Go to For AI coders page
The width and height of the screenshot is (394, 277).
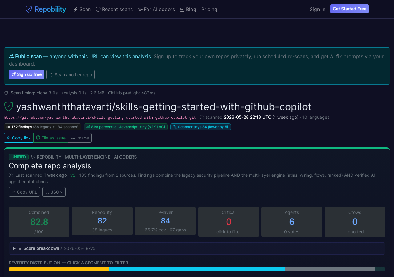pyautogui.click(x=156, y=9)
